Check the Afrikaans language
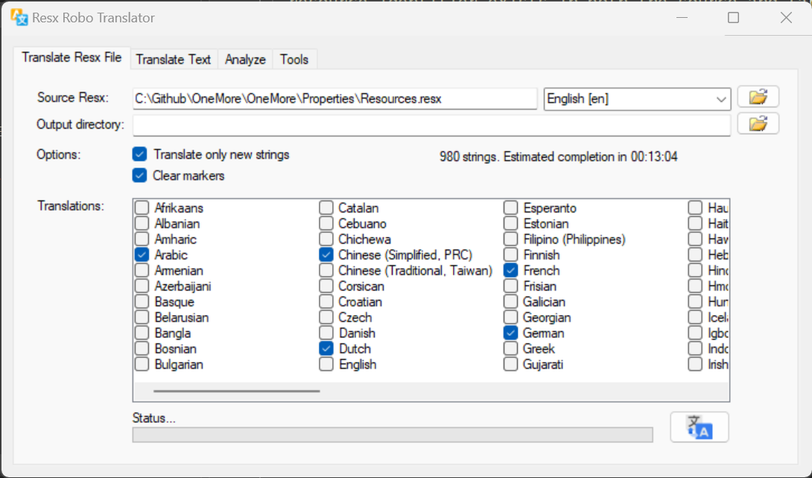The width and height of the screenshot is (812, 478). 142,208
